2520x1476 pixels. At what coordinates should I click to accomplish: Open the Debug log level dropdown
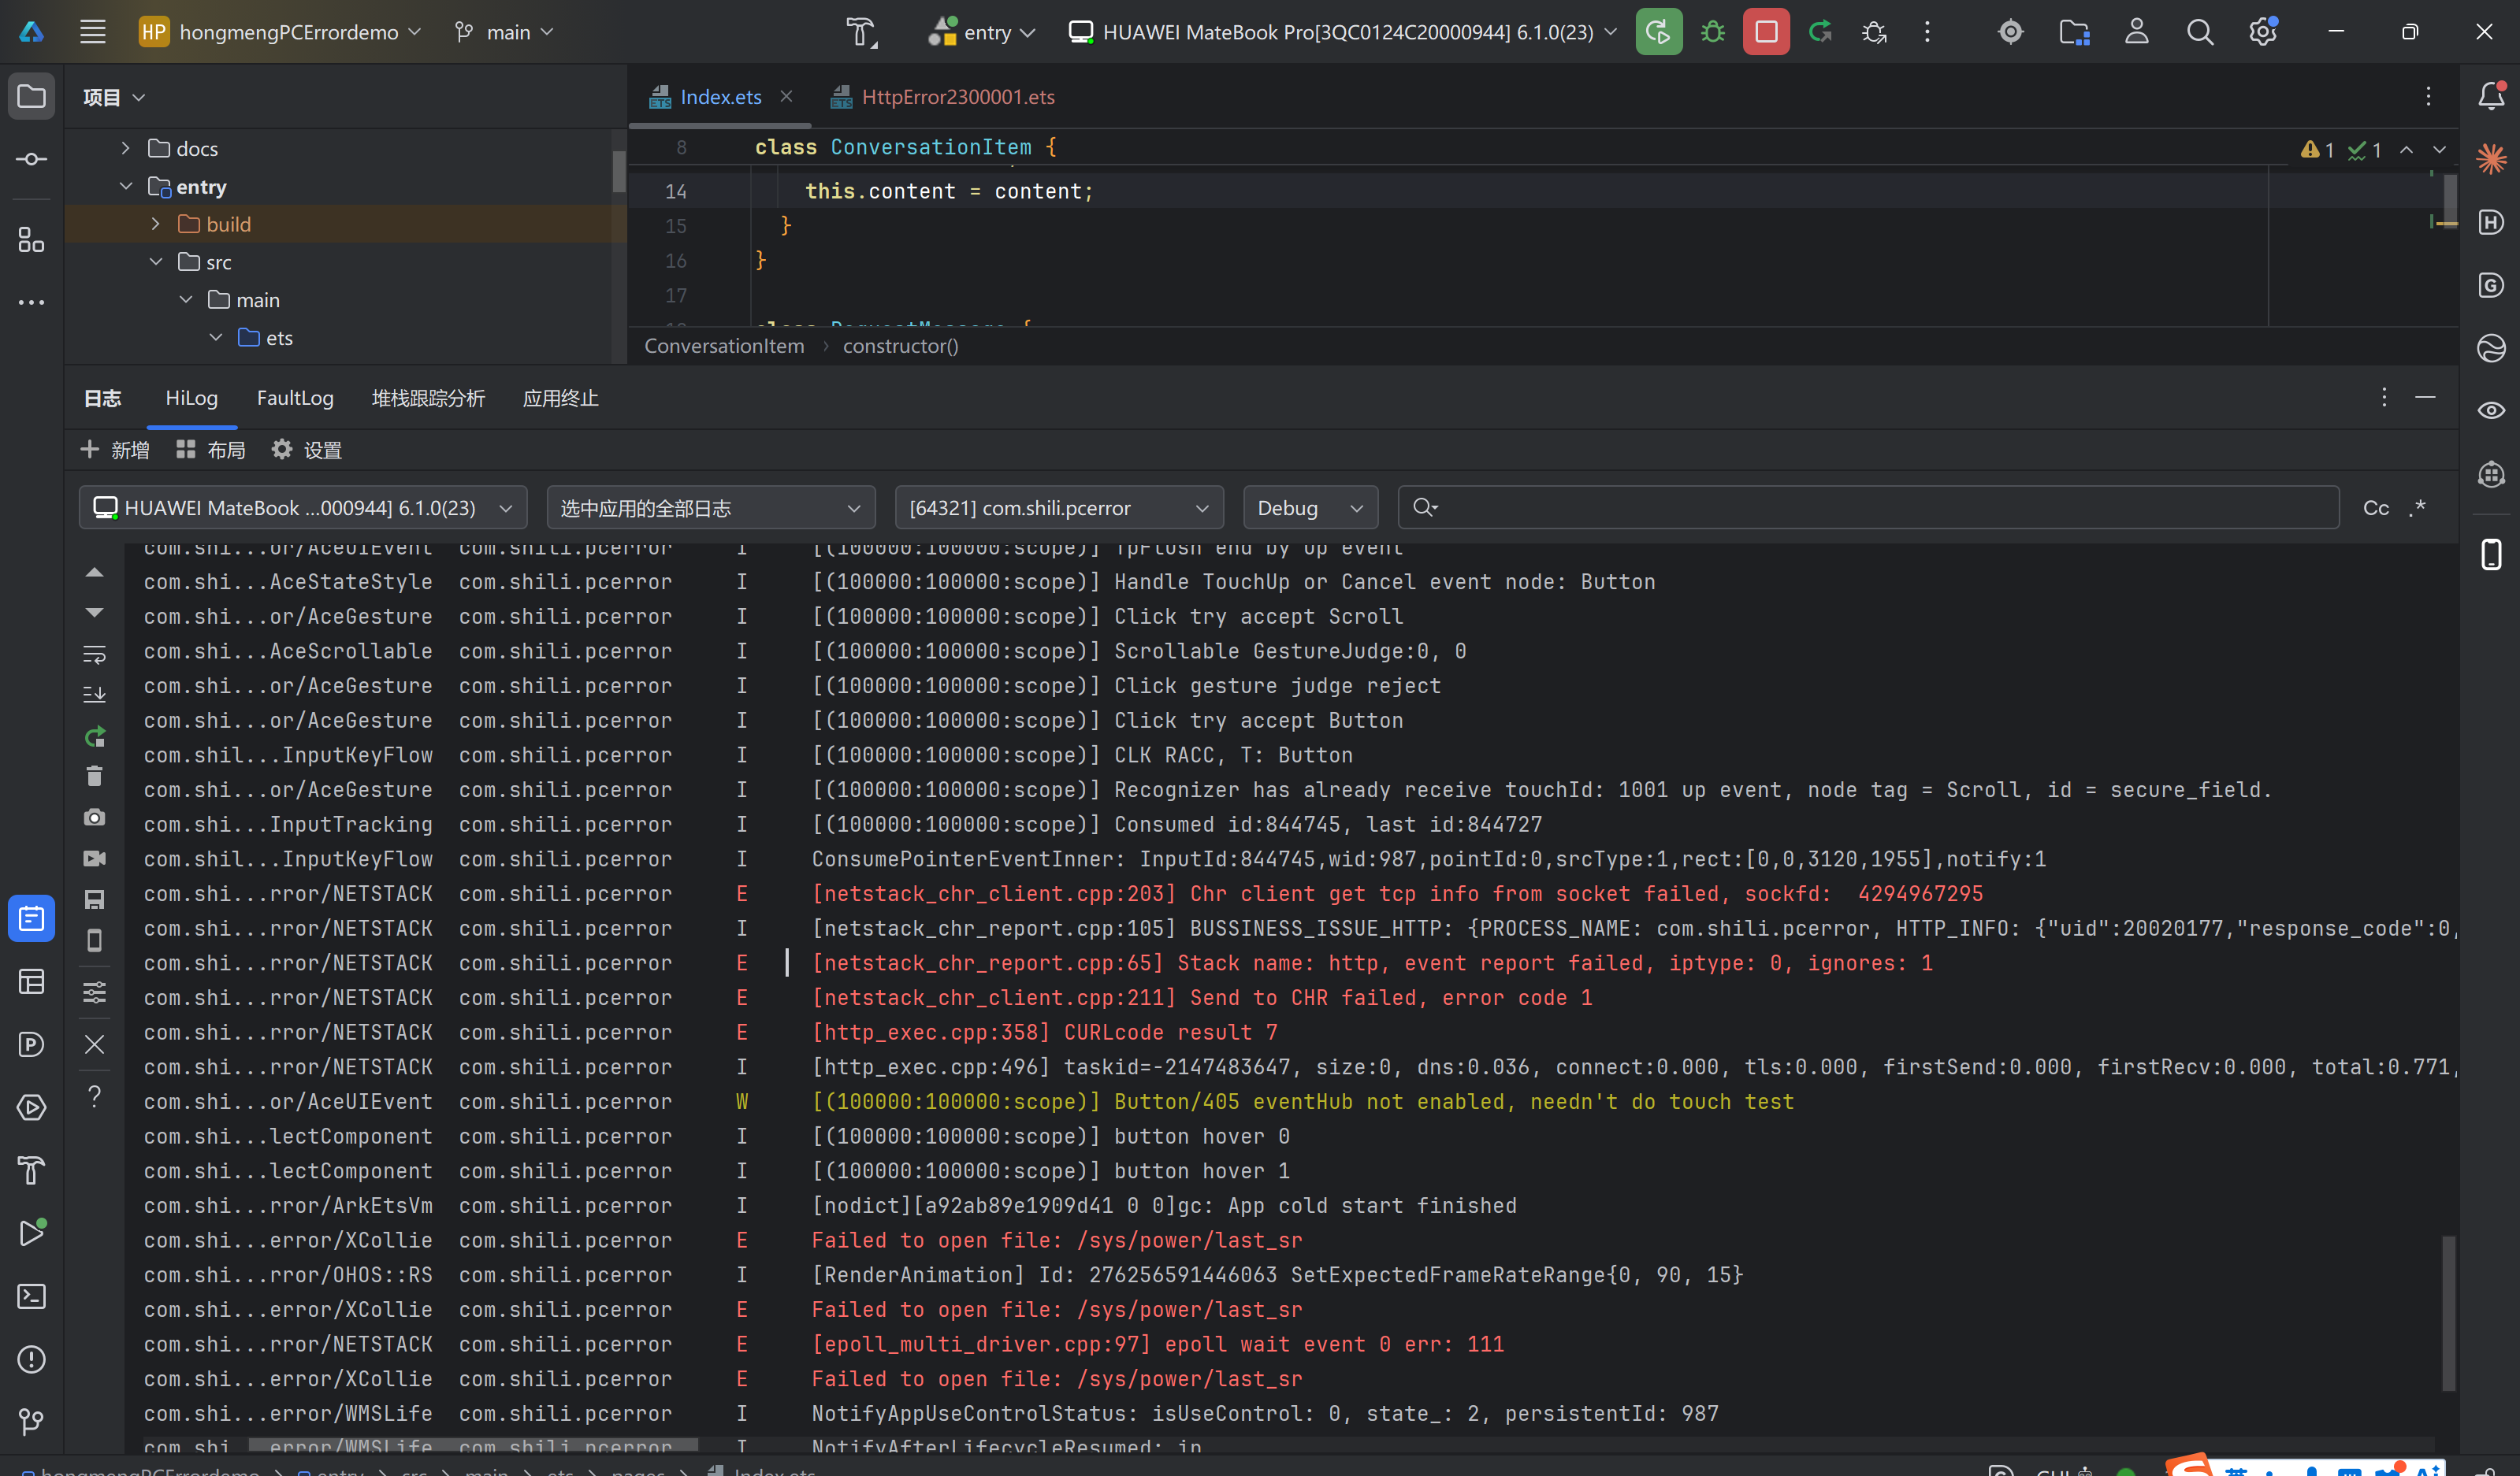[1310, 508]
